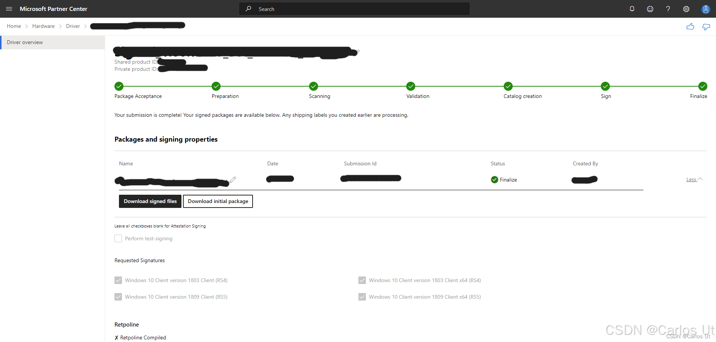This screenshot has width=716, height=342.
Task: Click the Scanning step checkmark
Action: (314, 86)
